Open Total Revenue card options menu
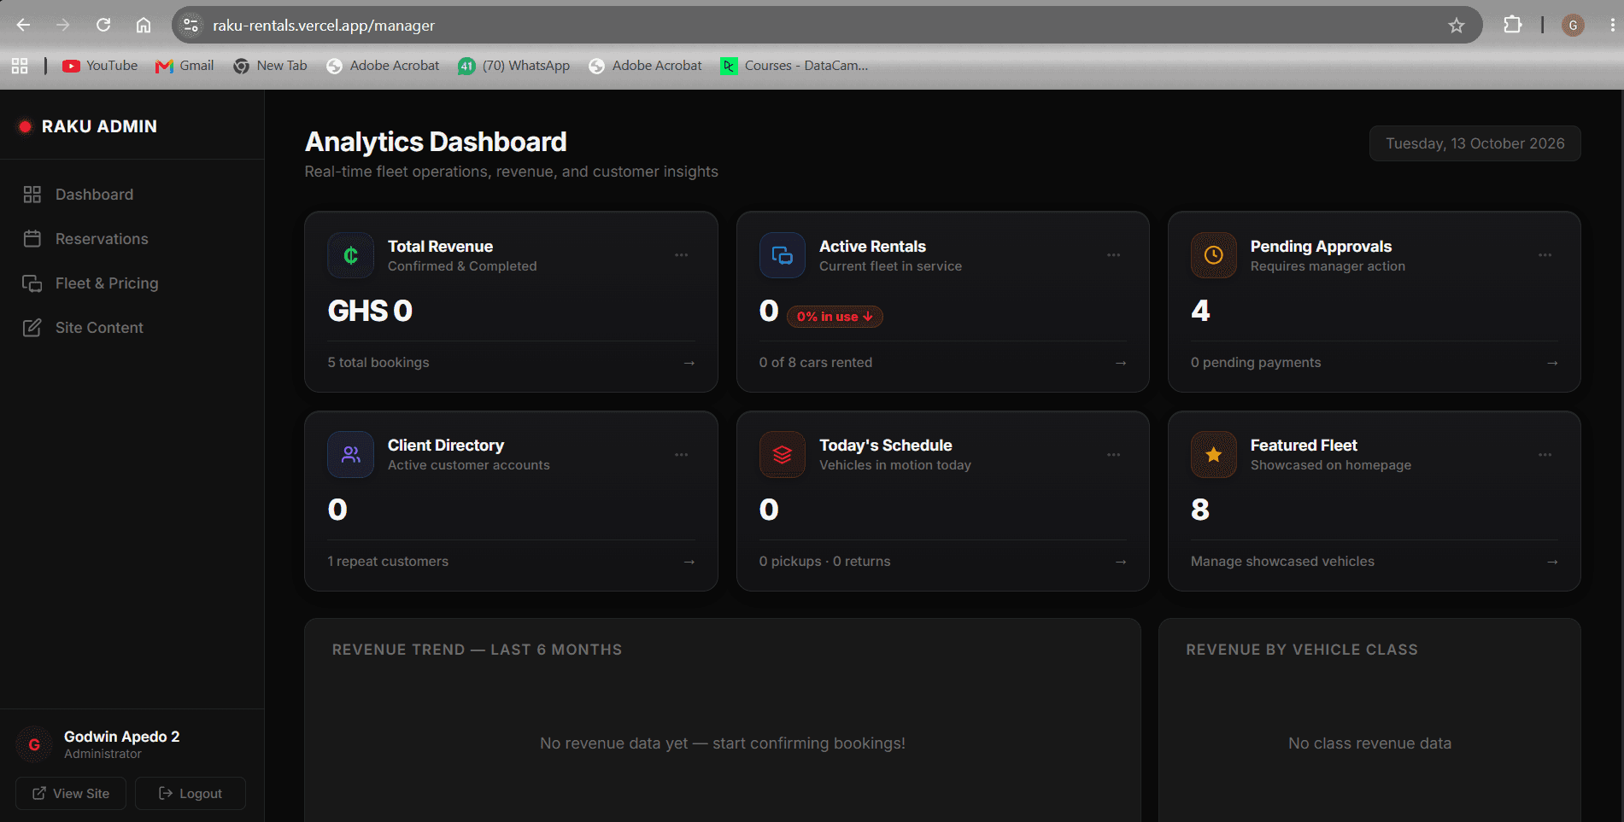This screenshot has width=1624, height=822. (x=681, y=255)
